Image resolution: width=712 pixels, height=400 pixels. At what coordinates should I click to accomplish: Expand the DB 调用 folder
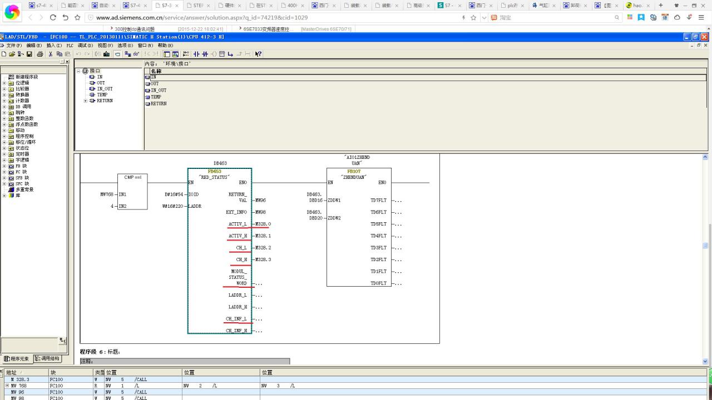(4, 107)
